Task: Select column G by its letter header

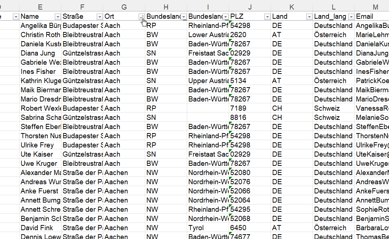Action: (124, 7)
